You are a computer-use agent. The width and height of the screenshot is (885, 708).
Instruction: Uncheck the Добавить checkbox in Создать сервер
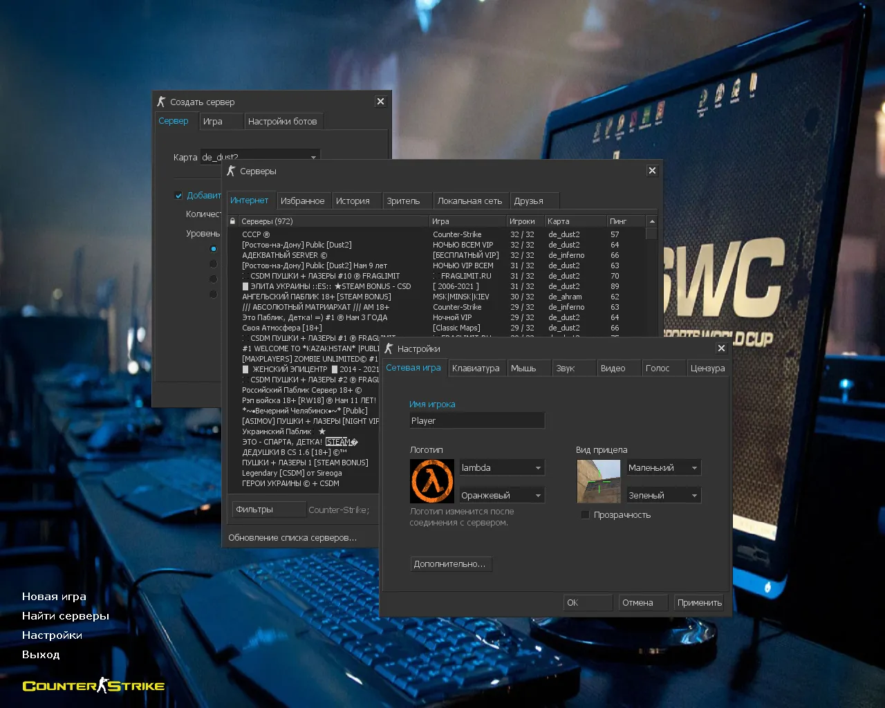click(178, 195)
